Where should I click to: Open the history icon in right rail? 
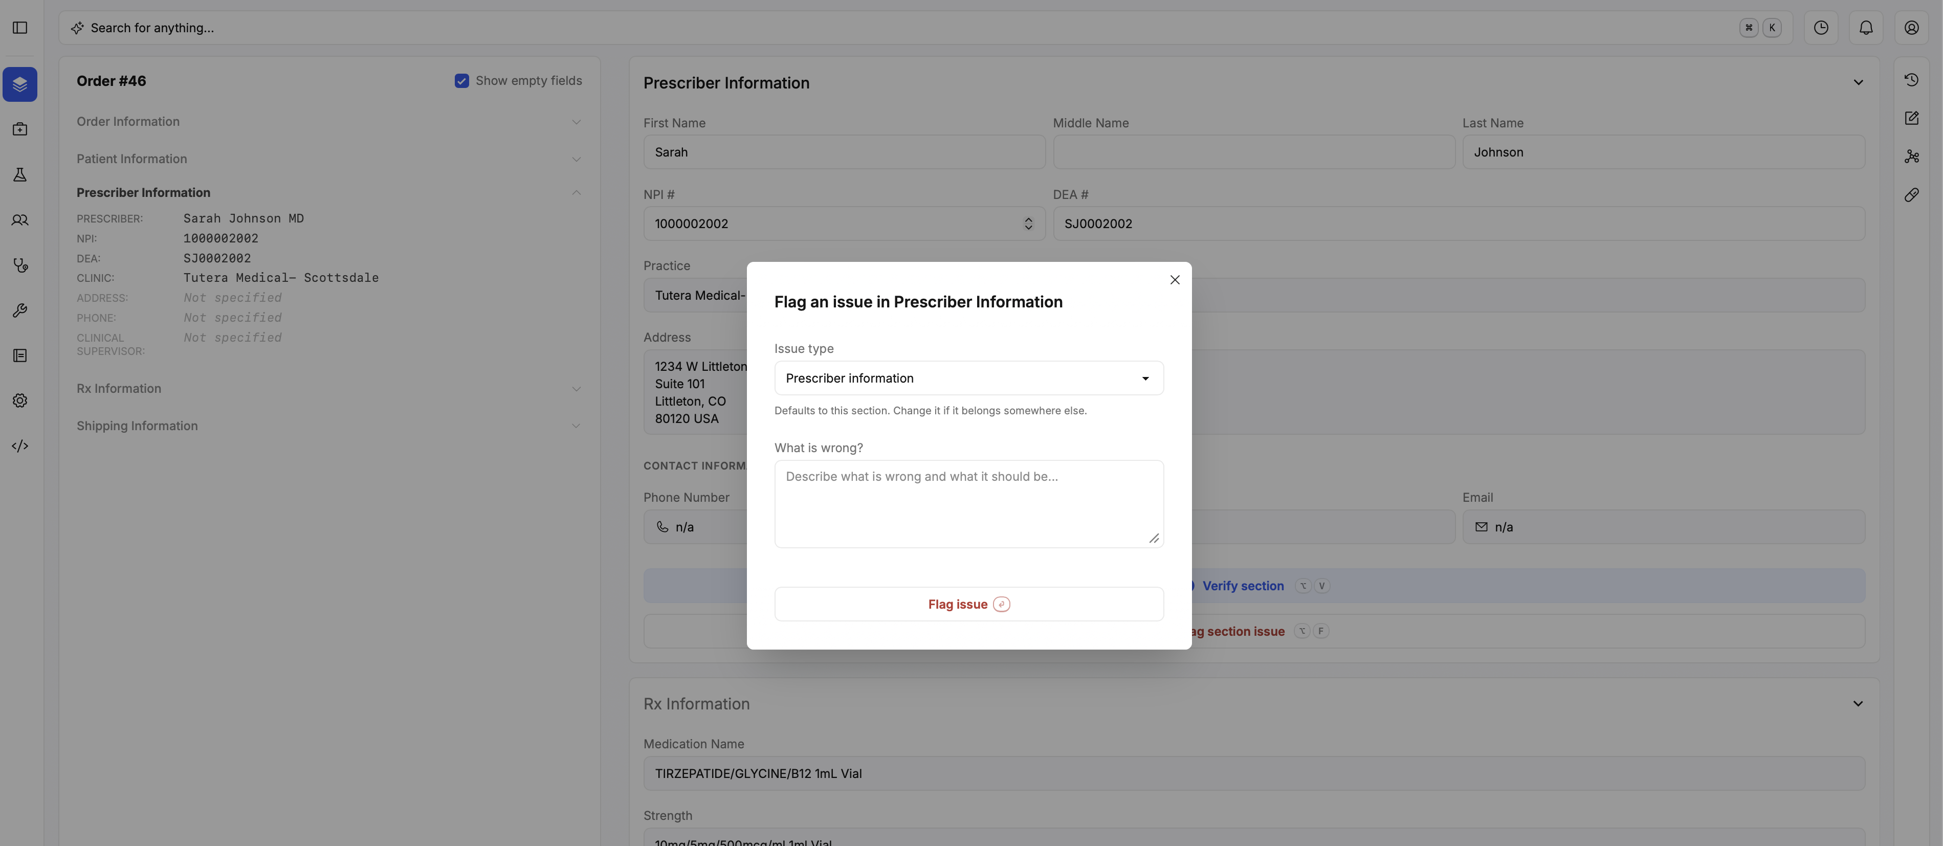[x=1911, y=80]
